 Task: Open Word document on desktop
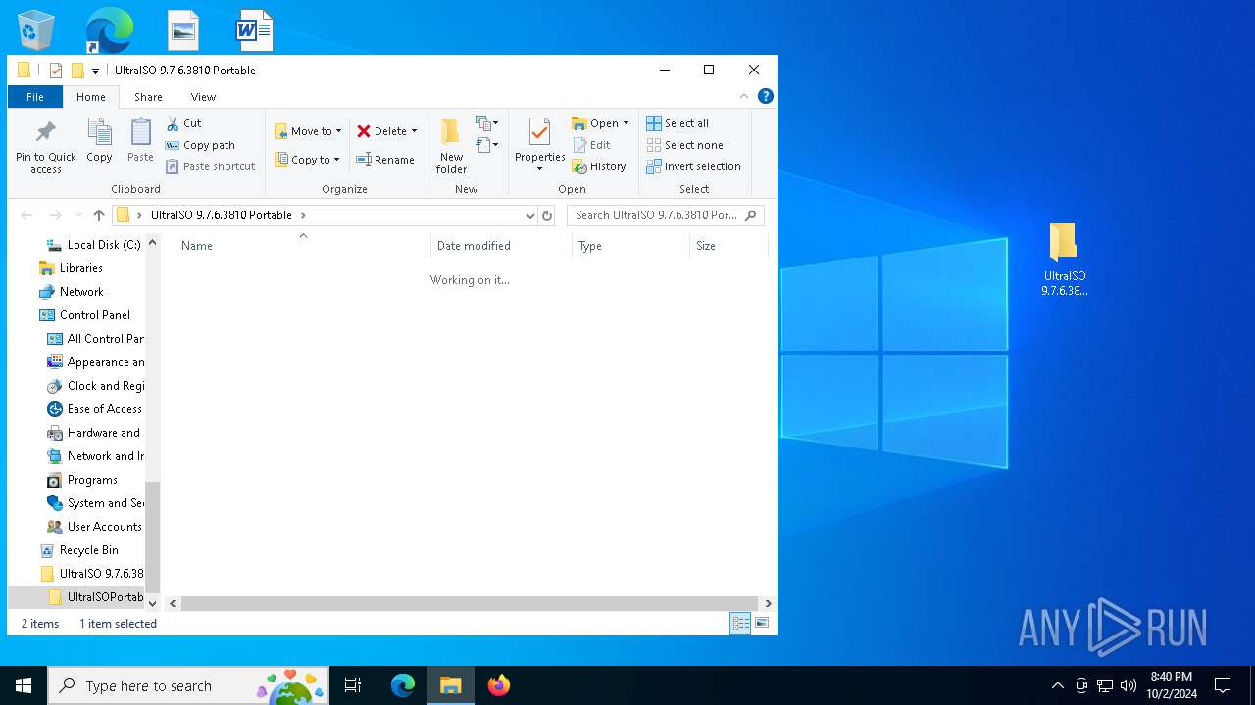(253, 30)
